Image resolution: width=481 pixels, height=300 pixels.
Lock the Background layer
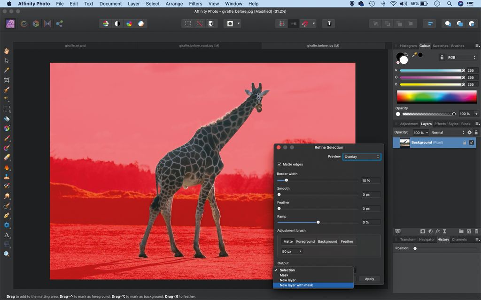tap(464, 142)
